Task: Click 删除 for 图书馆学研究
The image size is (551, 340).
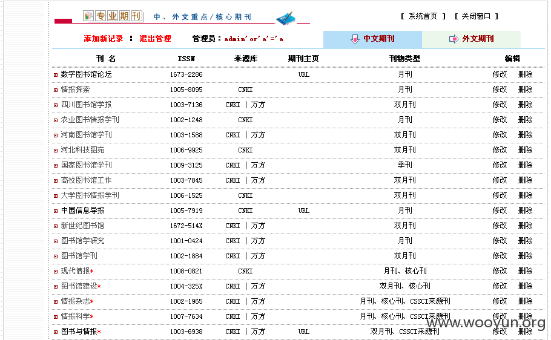Action: 526,241
